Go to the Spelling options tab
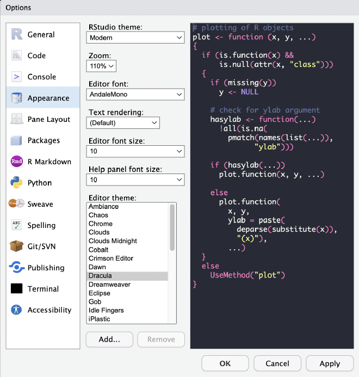This screenshot has width=359, height=377. pos(41,225)
